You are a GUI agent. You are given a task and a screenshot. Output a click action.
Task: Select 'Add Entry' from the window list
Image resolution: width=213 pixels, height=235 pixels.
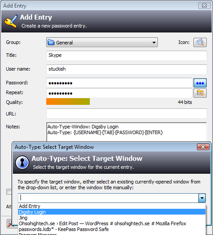[112, 206]
